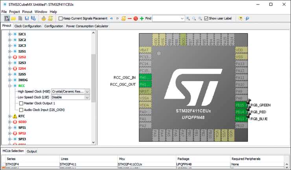Click the Open Project folder icon

tap(13, 18)
